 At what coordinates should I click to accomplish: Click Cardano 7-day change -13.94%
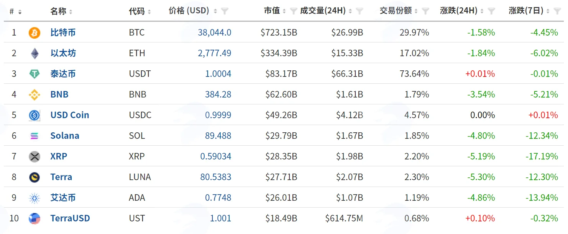(542, 198)
